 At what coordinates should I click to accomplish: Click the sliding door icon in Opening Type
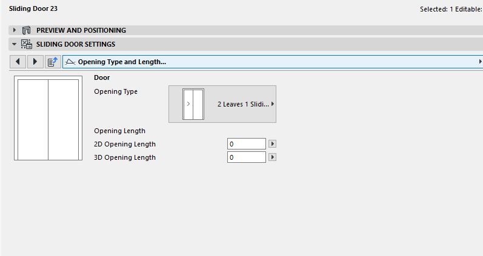tap(193, 104)
